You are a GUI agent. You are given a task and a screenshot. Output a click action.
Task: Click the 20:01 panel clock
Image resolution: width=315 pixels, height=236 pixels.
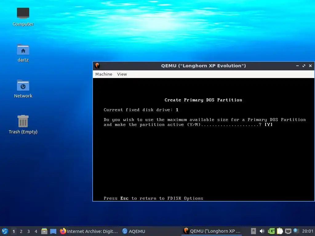(308, 231)
